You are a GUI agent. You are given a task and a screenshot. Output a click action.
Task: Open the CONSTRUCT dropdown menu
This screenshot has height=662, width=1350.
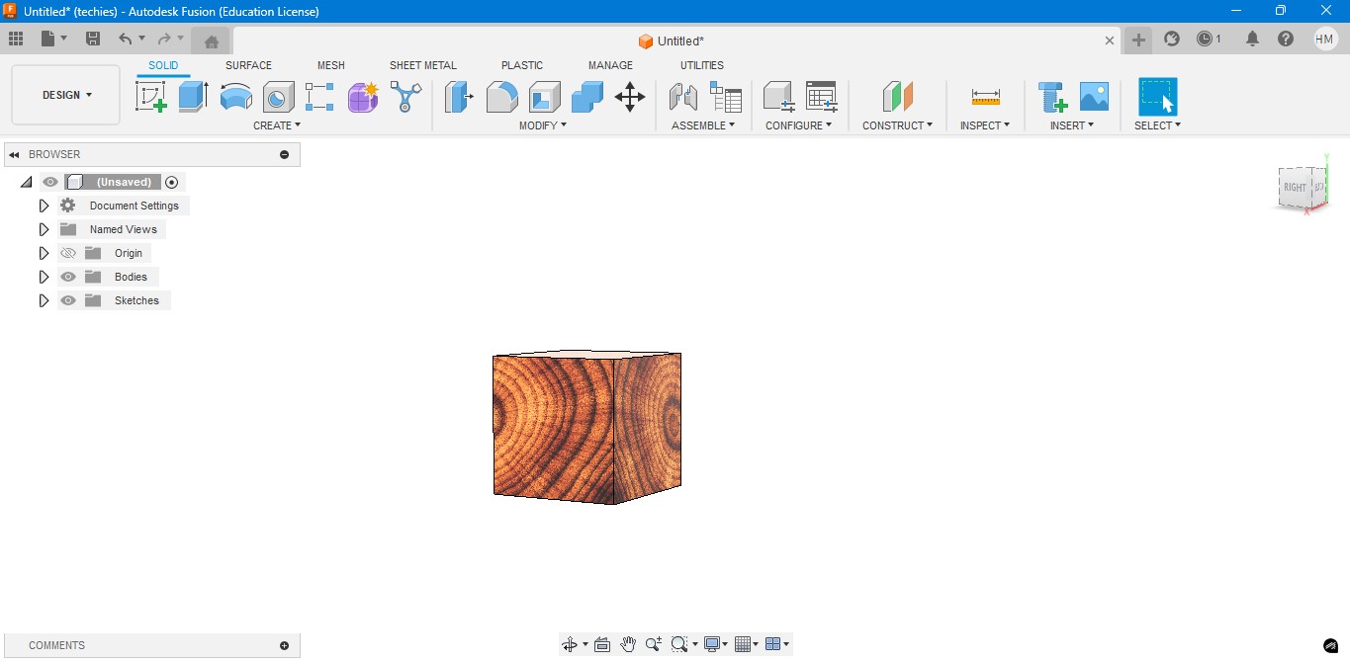tap(897, 125)
